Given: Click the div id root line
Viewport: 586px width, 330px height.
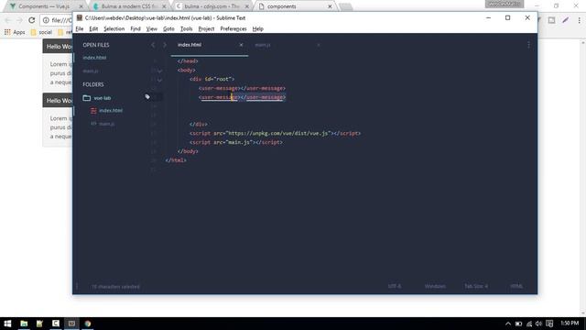Looking at the screenshot, I should tap(212, 80).
